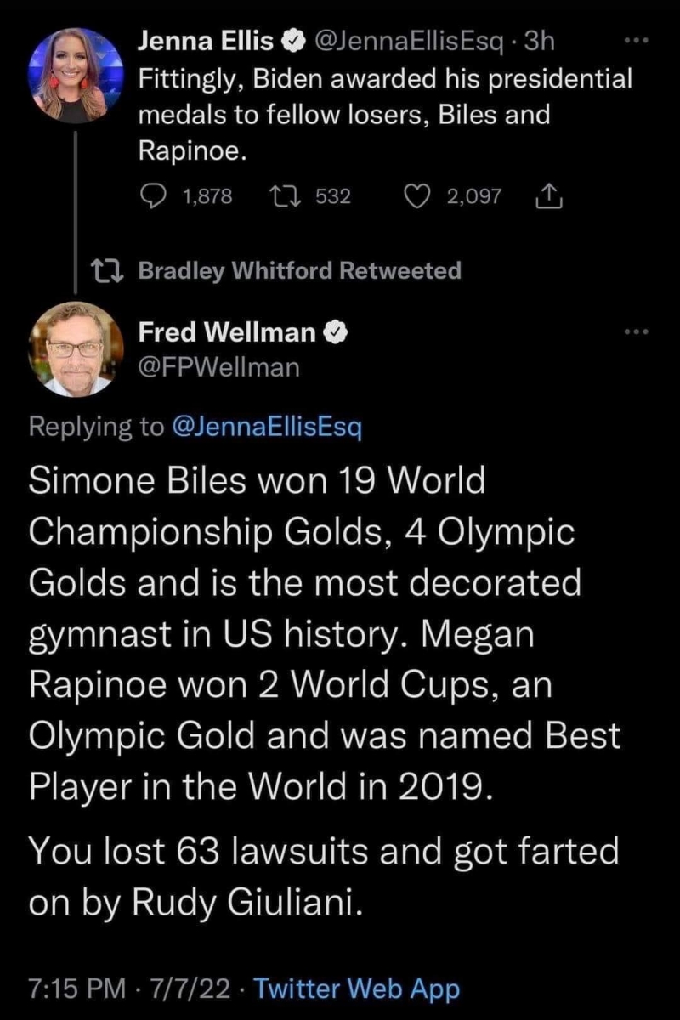
Task: Click the Jenna Ellis display name
Action: point(207,40)
